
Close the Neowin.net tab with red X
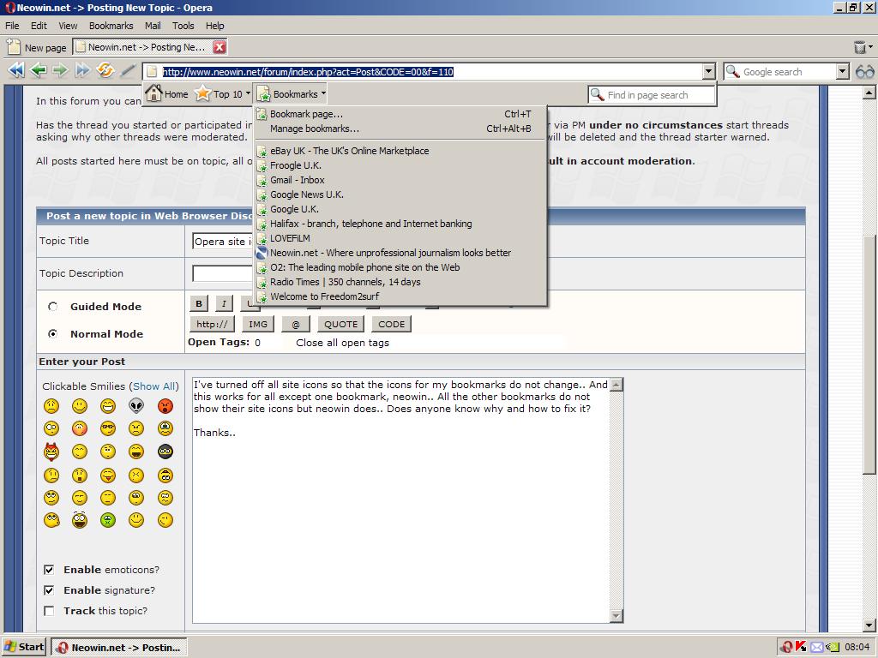pyautogui.click(x=220, y=47)
